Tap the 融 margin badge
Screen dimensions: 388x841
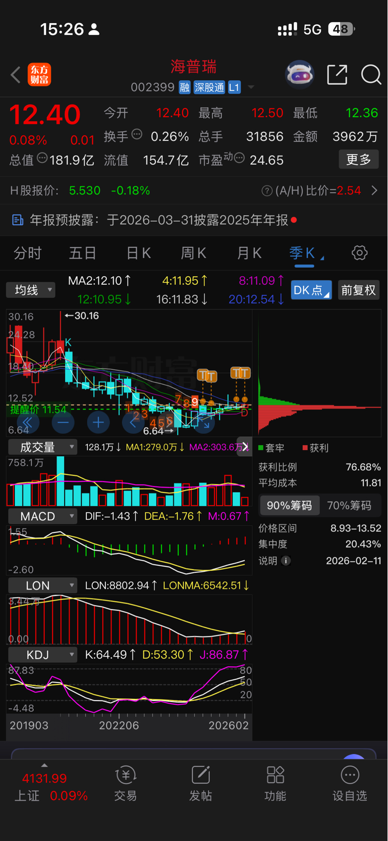pos(185,87)
